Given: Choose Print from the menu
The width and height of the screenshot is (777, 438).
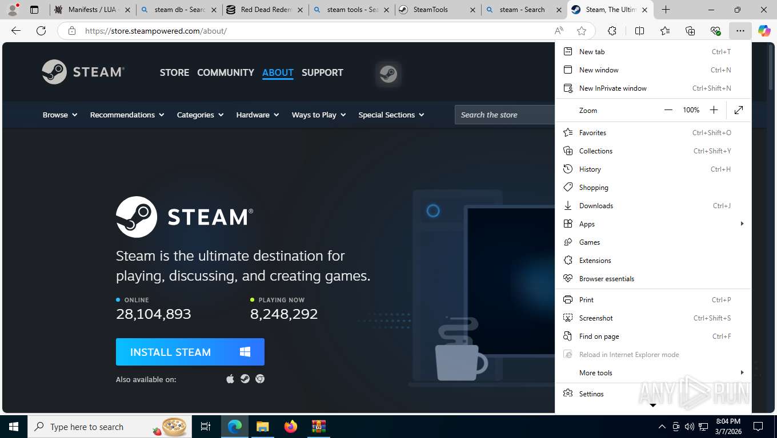Looking at the screenshot, I should [653, 299].
